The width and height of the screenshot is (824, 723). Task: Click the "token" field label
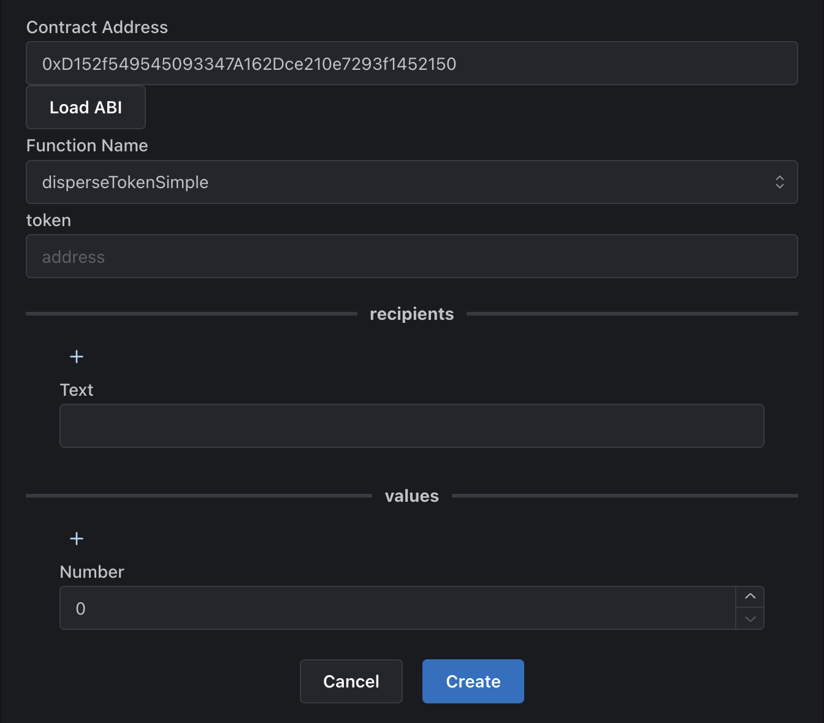tap(48, 221)
